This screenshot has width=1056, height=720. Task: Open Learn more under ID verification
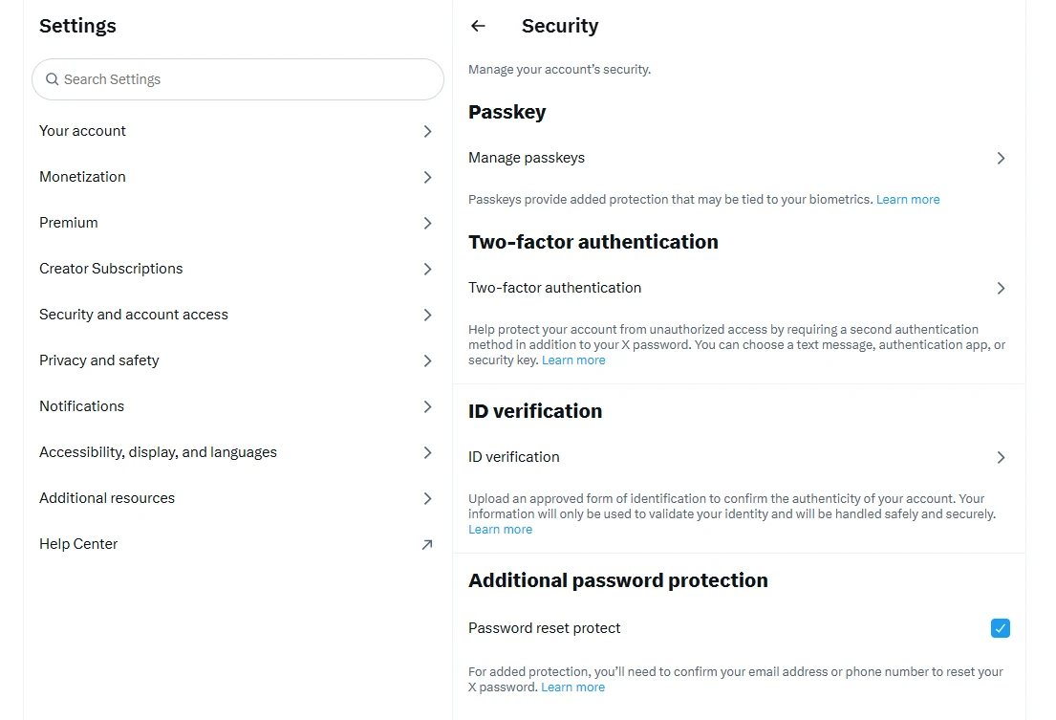(501, 530)
